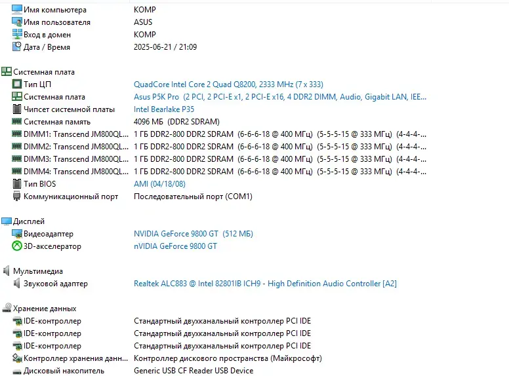The width and height of the screenshot is (509, 376).
Task: Click the CPU type chip icon
Action: [17, 85]
